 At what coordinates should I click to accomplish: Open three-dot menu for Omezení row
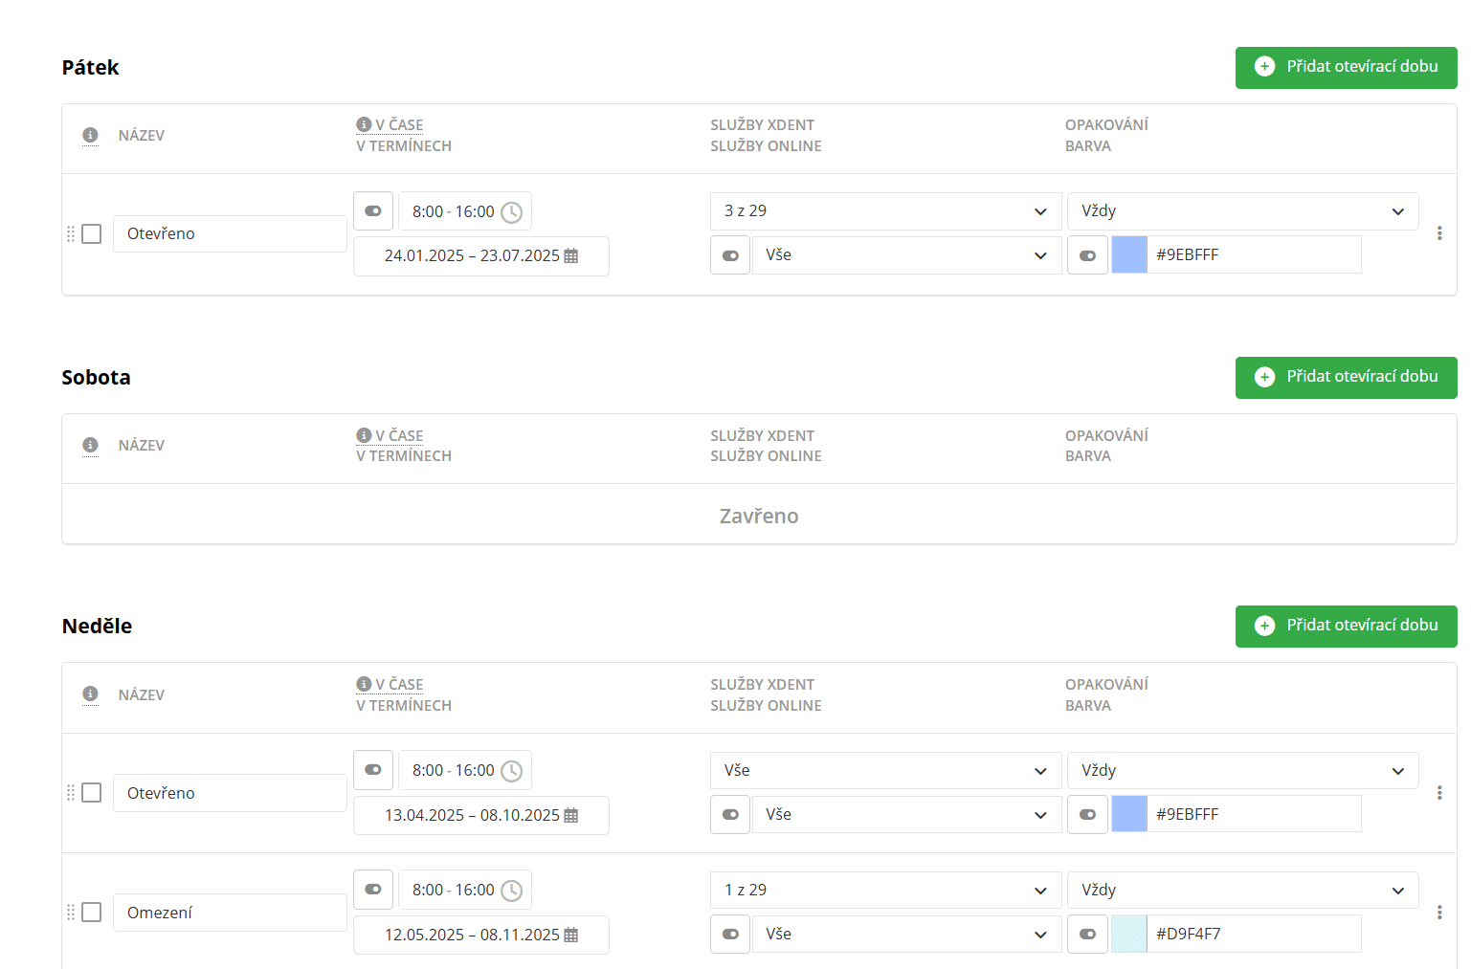(x=1439, y=913)
